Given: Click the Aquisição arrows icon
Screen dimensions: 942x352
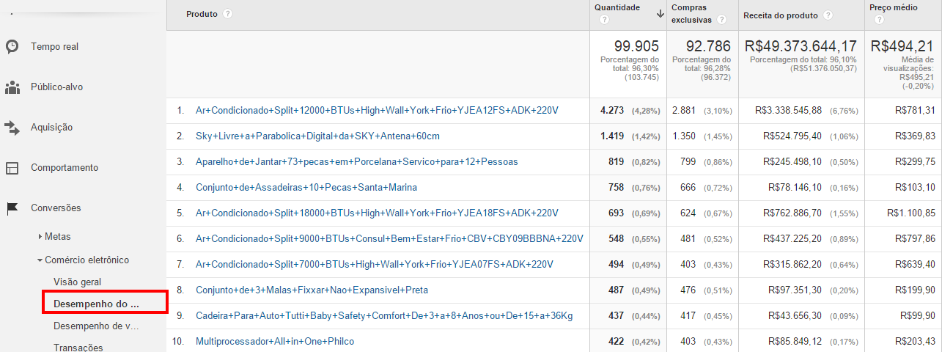Looking at the screenshot, I should pyautogui.click(x=12, y=128).
